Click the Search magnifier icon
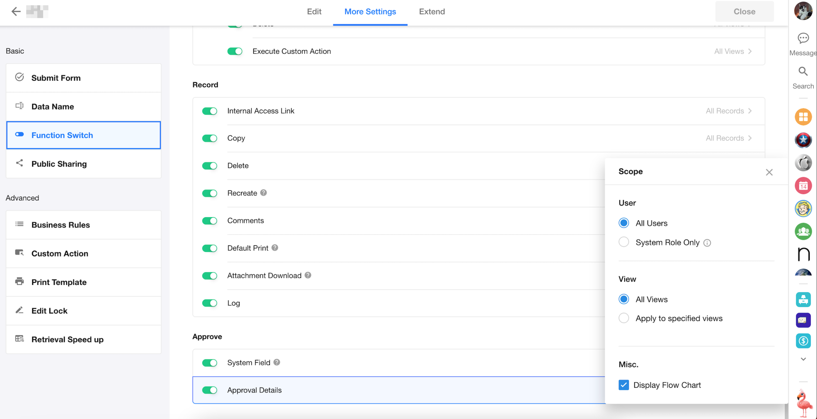Screen dimensions: 817x419 (803, 71)
